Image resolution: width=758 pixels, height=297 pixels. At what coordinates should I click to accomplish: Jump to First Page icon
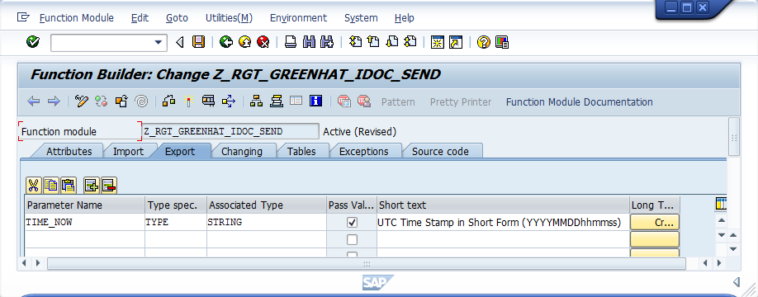coord(355,42)
